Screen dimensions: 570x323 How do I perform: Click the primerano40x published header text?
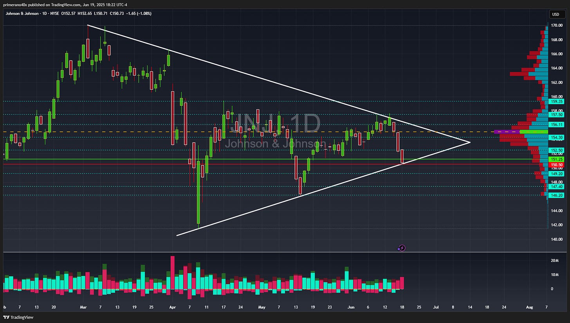(65, 5)
